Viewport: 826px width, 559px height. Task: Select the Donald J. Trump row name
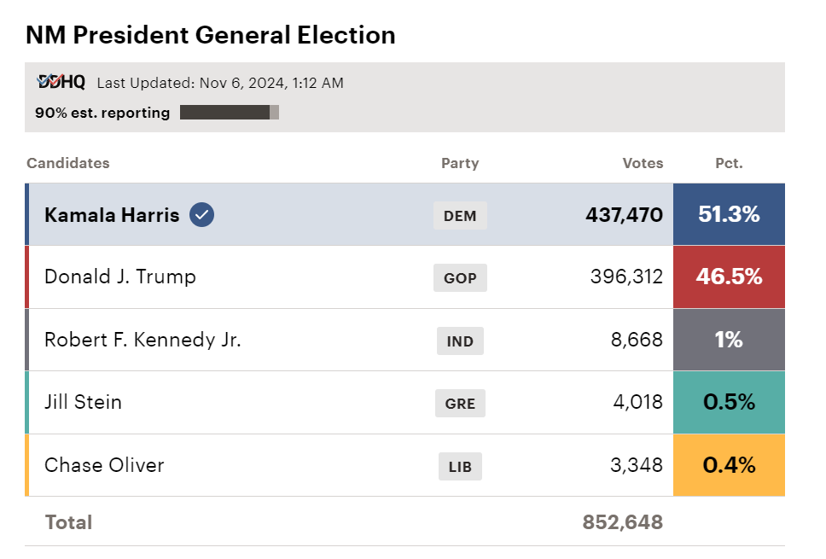pyautogui.click(x=120, y=277)
